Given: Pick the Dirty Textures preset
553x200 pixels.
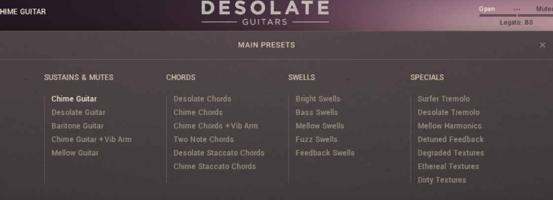Looking at the screenshot, I should pyautogui.click(x=442, y=180).
